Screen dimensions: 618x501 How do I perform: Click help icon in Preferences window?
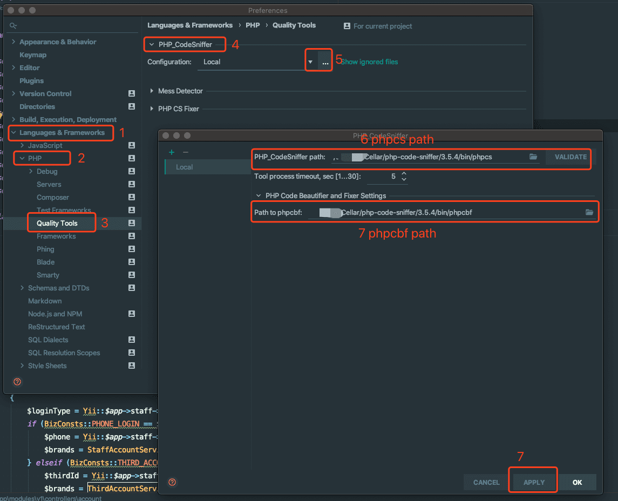click(17, 382)
